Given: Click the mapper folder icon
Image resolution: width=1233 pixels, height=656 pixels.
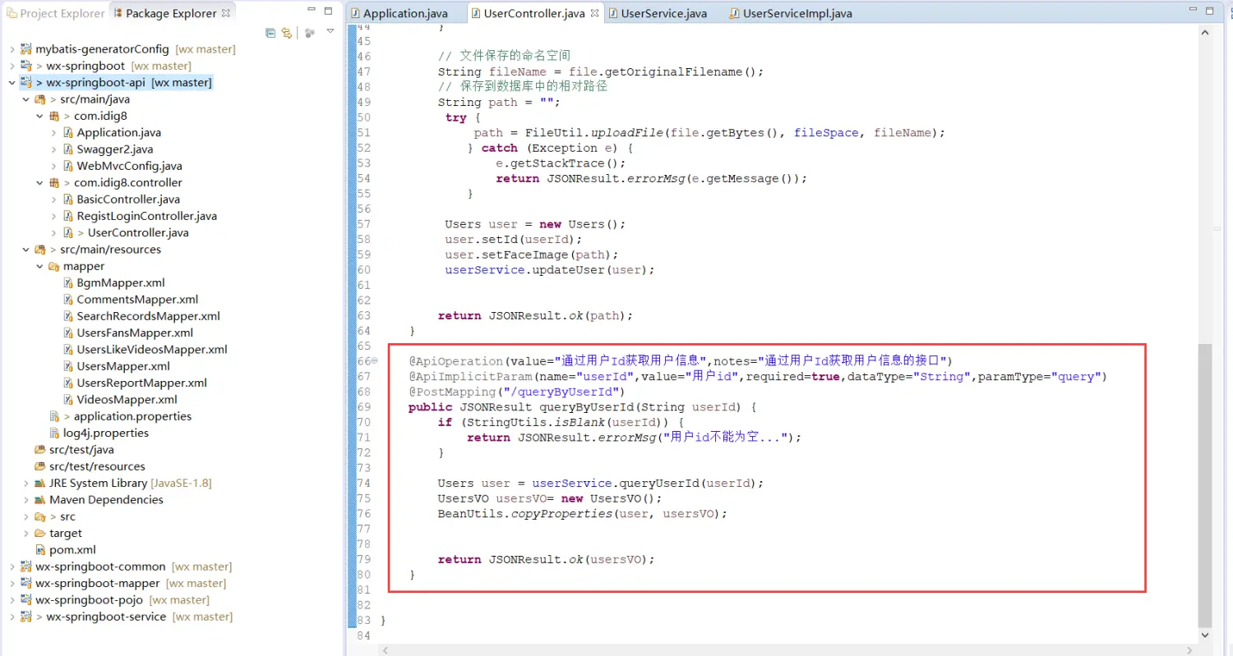Looking at the screenshot, I should point(54,266).
